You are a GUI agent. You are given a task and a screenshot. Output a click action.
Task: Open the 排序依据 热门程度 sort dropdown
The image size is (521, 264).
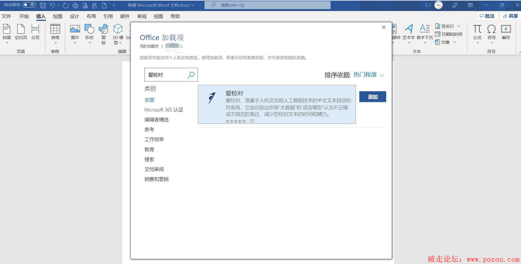point(368,75)
